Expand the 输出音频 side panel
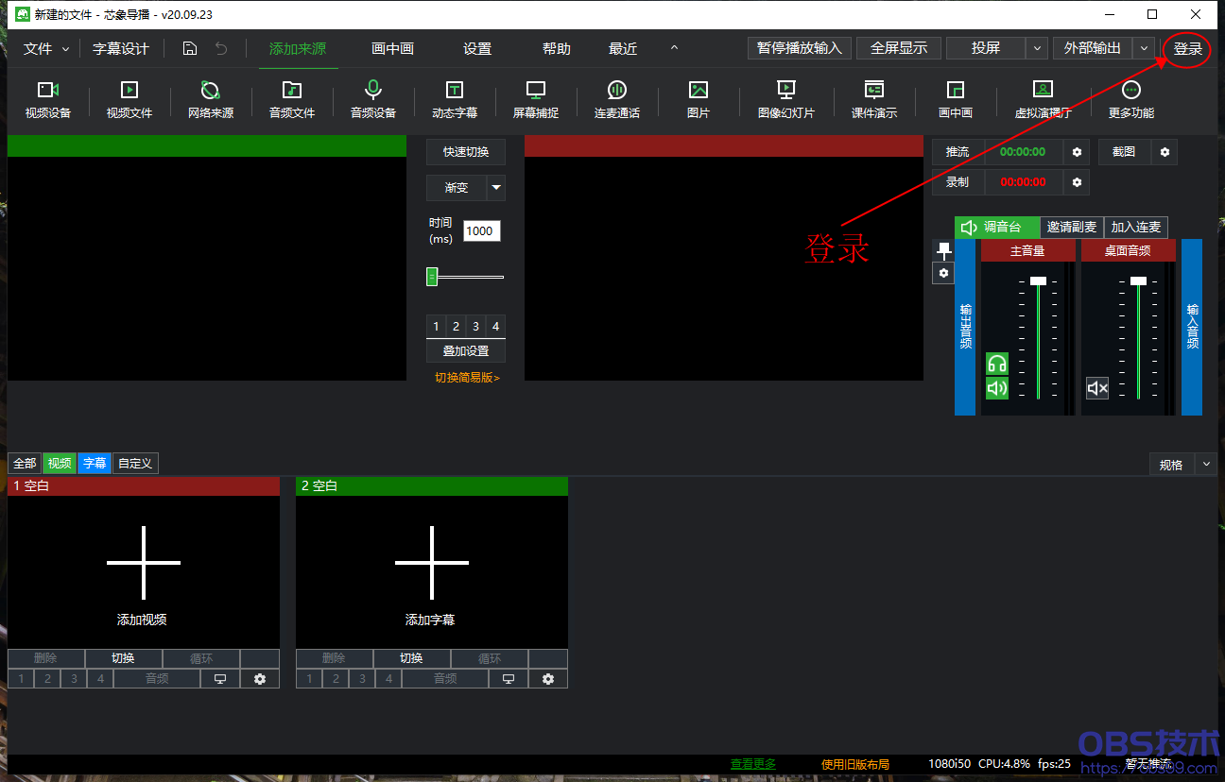The height and width of the screenshot is (782, 1225). [965, 327]
